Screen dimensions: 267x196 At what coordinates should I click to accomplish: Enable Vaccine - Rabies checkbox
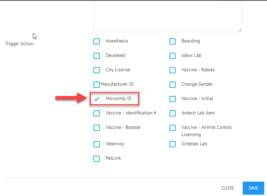click(x=173, y=70)
